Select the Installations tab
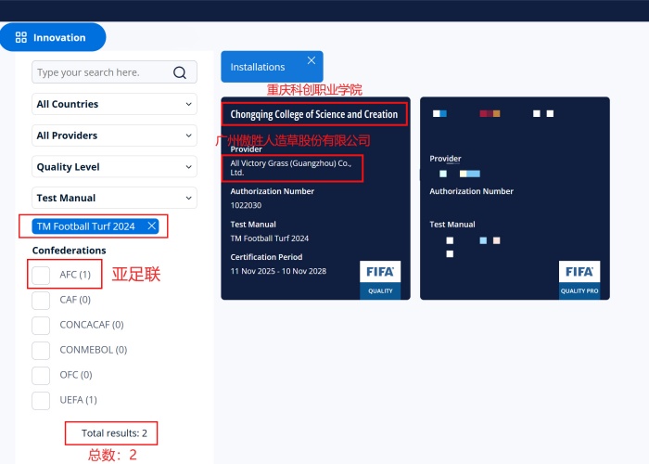This screenshot has height=464, width=649. point(258,67)
